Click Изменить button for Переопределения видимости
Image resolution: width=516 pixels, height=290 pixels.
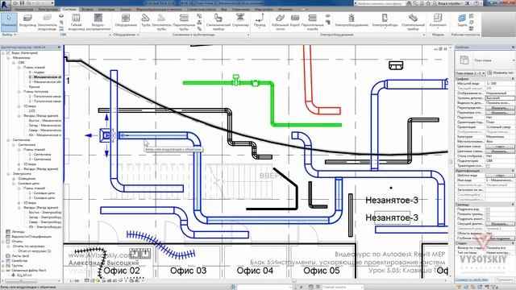tap(500, 108)
